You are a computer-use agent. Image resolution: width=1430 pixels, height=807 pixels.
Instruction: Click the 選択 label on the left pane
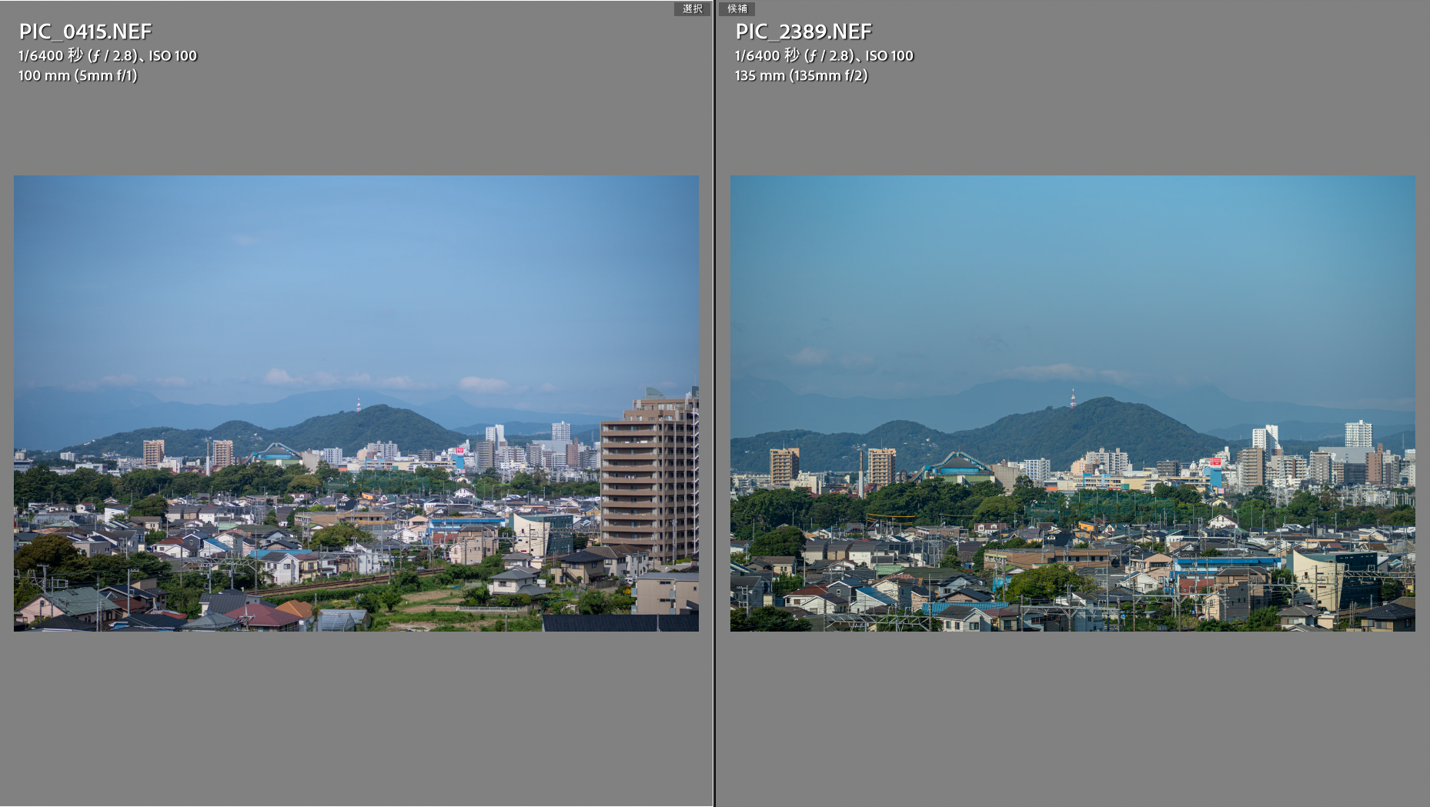[692, 8]
